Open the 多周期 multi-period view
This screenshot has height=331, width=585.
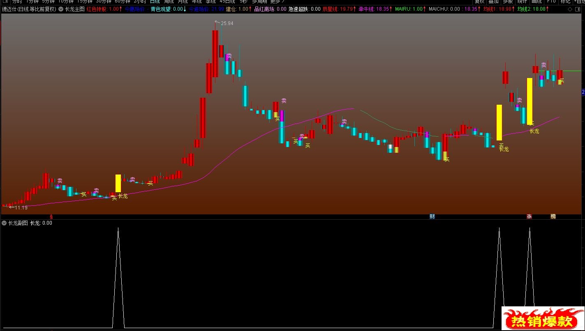click(259, 2)
